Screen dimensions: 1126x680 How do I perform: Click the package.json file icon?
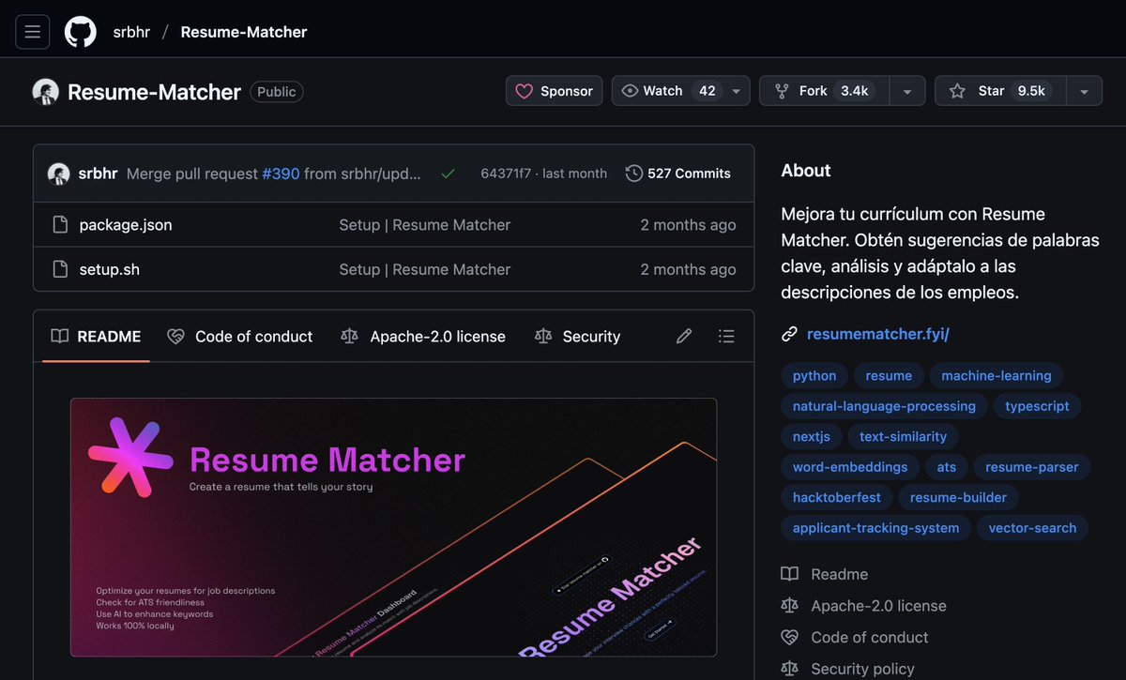click(60, 225)
